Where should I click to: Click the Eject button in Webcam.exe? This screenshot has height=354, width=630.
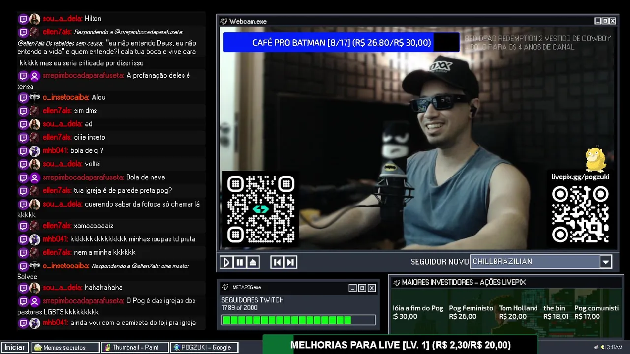point(253,262)
